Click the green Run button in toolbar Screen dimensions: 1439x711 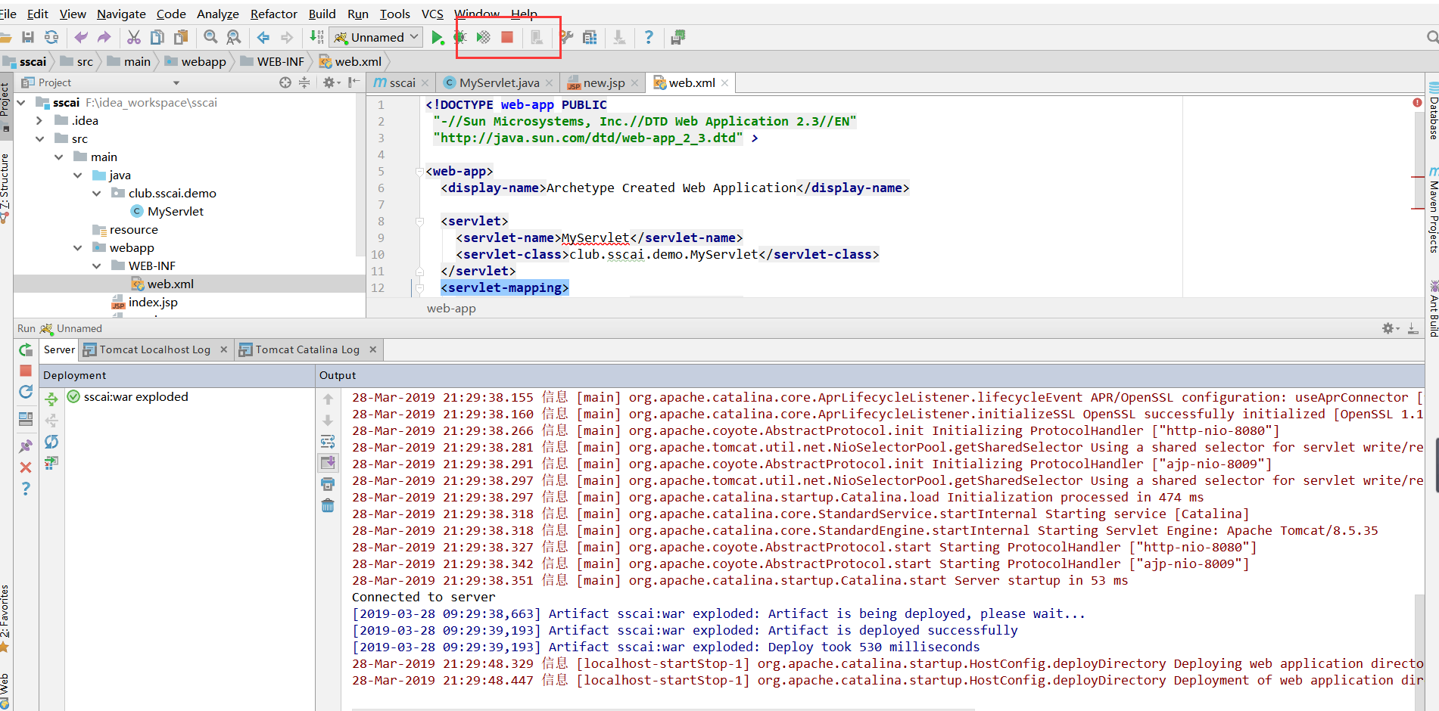(x=437, y=38)
